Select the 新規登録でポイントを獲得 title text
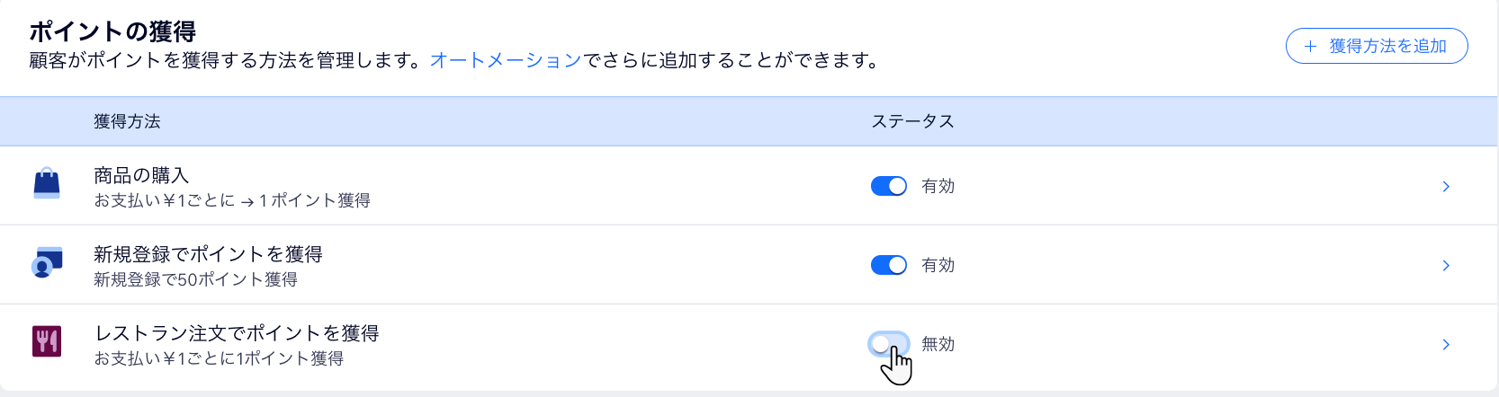 pyautogui.click(x=208, y=254)
